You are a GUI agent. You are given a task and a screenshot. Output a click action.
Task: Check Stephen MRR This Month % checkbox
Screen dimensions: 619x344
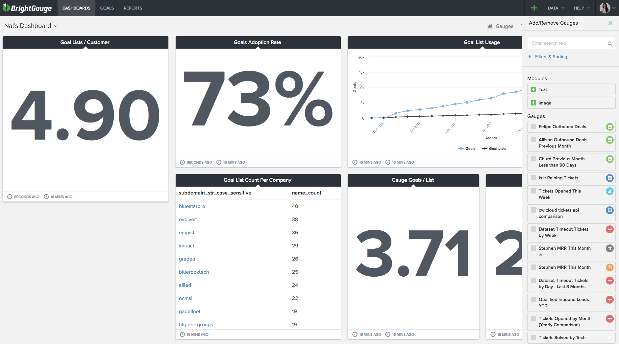pyautogui.click(x=533, y=248)
